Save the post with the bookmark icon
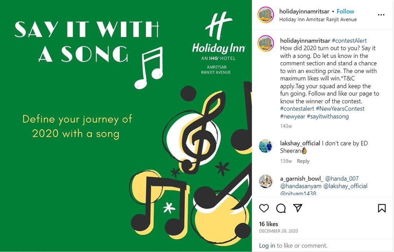 (x=382, y=208)
